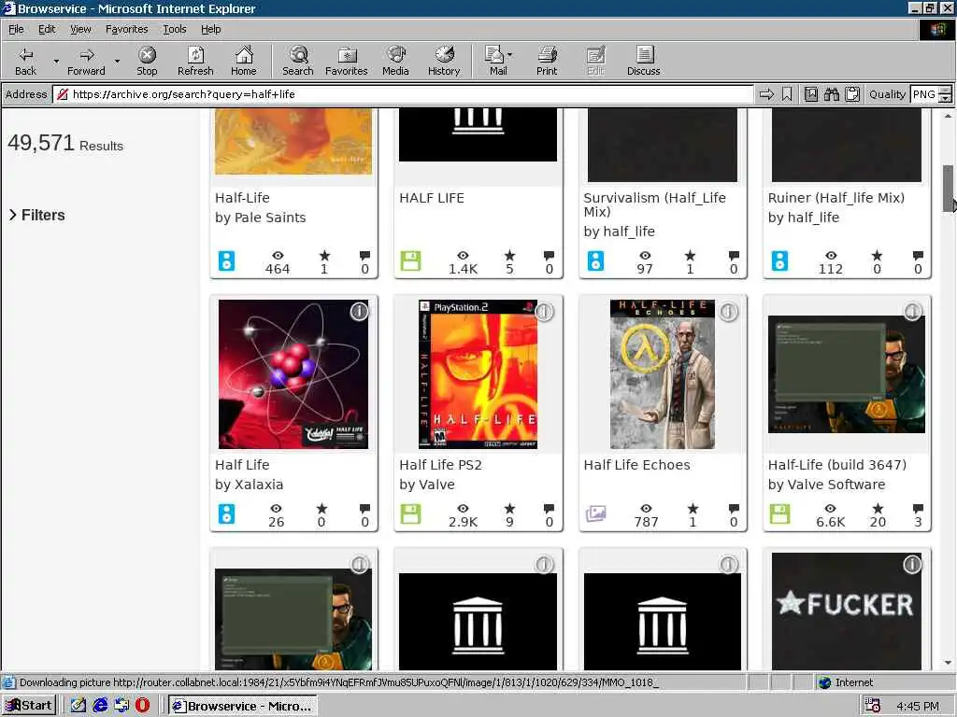Go to the Home page
Image resolution: width=957 pixels, height=717 pixels.
tap(244, 61)
